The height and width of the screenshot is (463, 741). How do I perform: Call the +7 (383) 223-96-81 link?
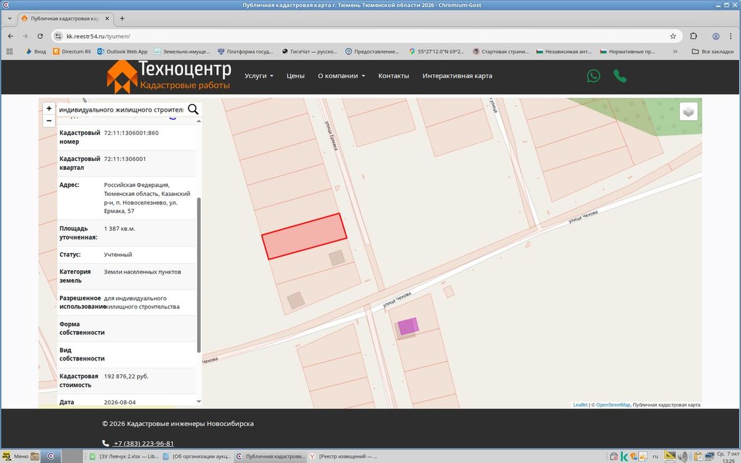pyautogui.click(x=143, y=443)
